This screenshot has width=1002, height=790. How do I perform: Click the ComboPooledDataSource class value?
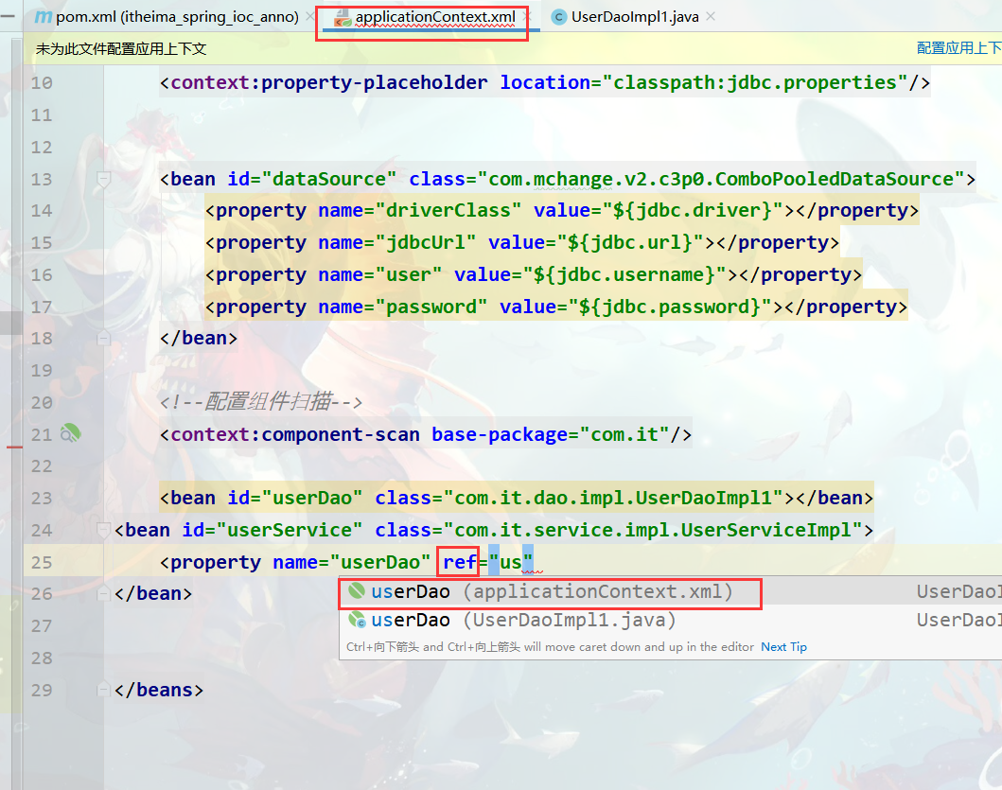(x=721, y=179)
